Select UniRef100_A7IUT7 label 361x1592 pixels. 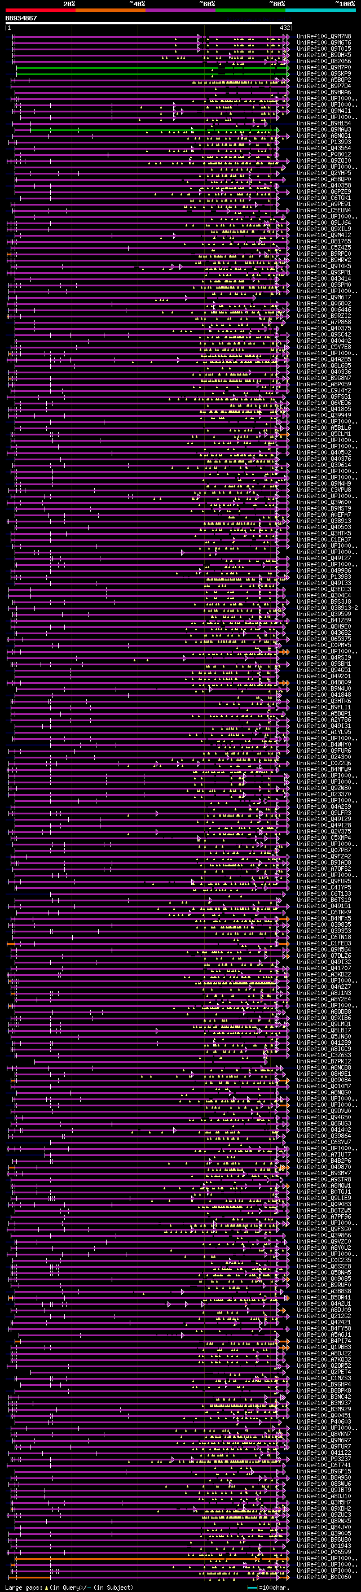point(324,1155)
